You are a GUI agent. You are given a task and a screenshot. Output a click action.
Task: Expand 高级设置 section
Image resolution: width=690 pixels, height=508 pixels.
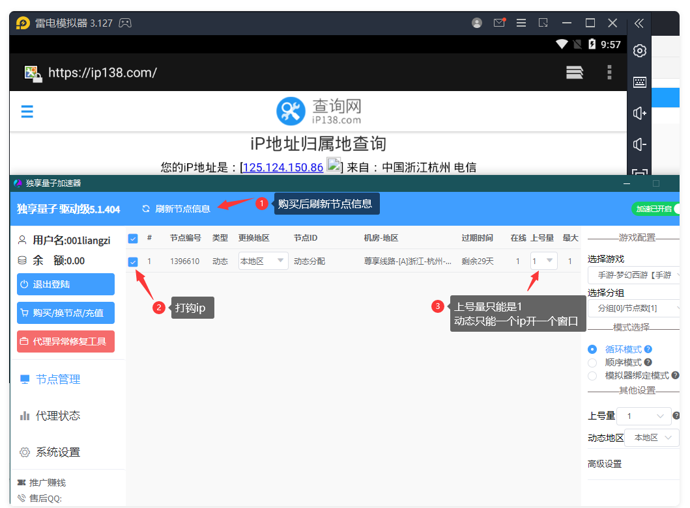(x=605, y=464)
